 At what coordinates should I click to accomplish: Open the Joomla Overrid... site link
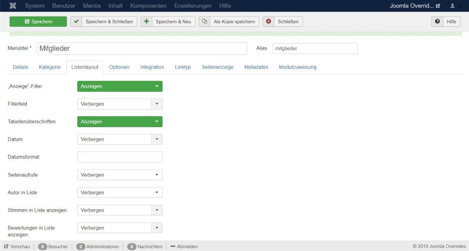[x=415, y=6]
